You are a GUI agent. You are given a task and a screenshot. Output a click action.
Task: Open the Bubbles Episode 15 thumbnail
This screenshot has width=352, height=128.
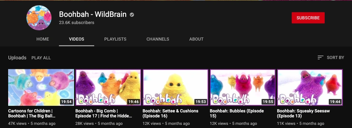pyautogui.click(x=243, y=87)
